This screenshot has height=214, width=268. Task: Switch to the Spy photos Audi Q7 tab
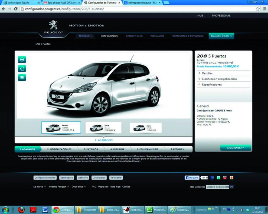click(61, 3)
